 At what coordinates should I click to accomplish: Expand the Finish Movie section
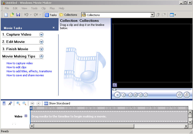tap(41, 49)
